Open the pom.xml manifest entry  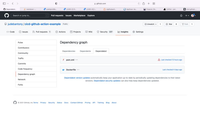[x=70, y=60]
